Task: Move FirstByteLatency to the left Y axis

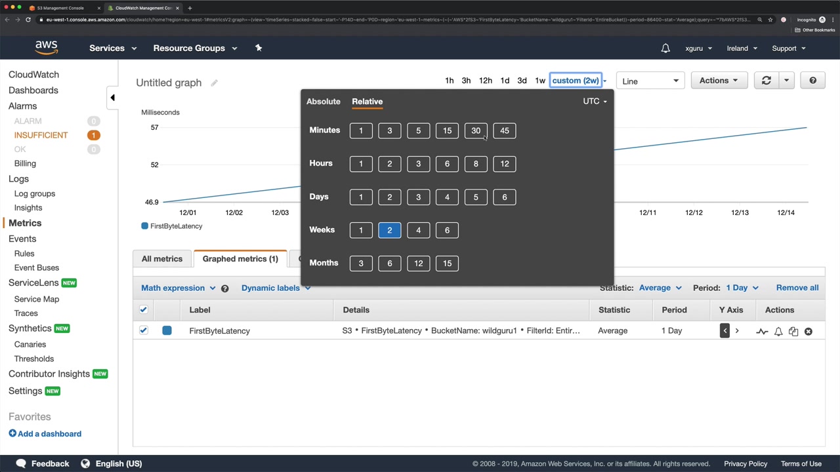Action: click(724, 331)
